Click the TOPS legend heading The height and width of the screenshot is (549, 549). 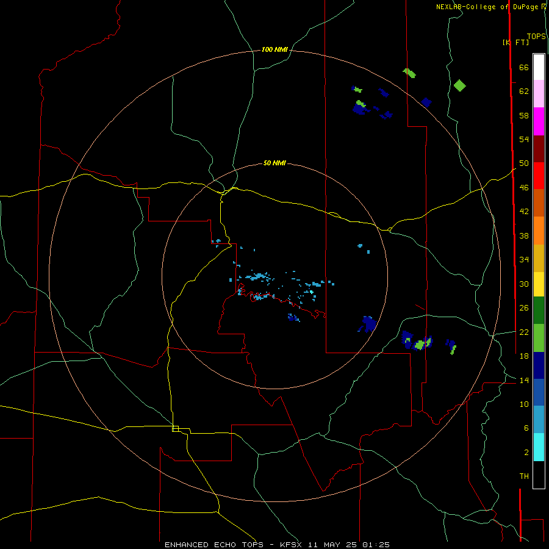tap(536, 37)
